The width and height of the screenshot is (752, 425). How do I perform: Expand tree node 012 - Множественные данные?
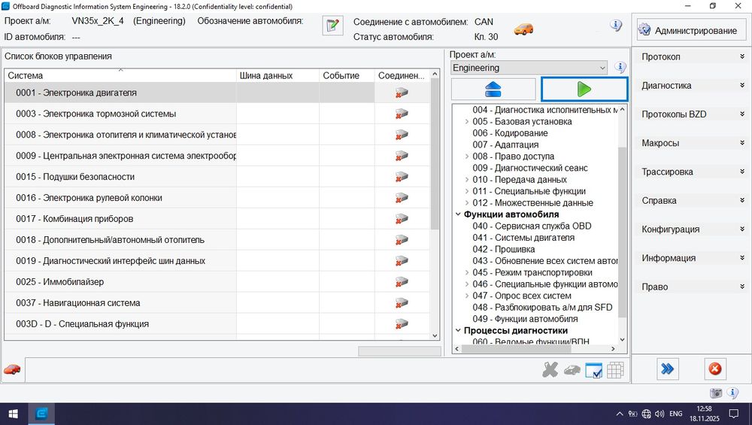pos(467,203)
